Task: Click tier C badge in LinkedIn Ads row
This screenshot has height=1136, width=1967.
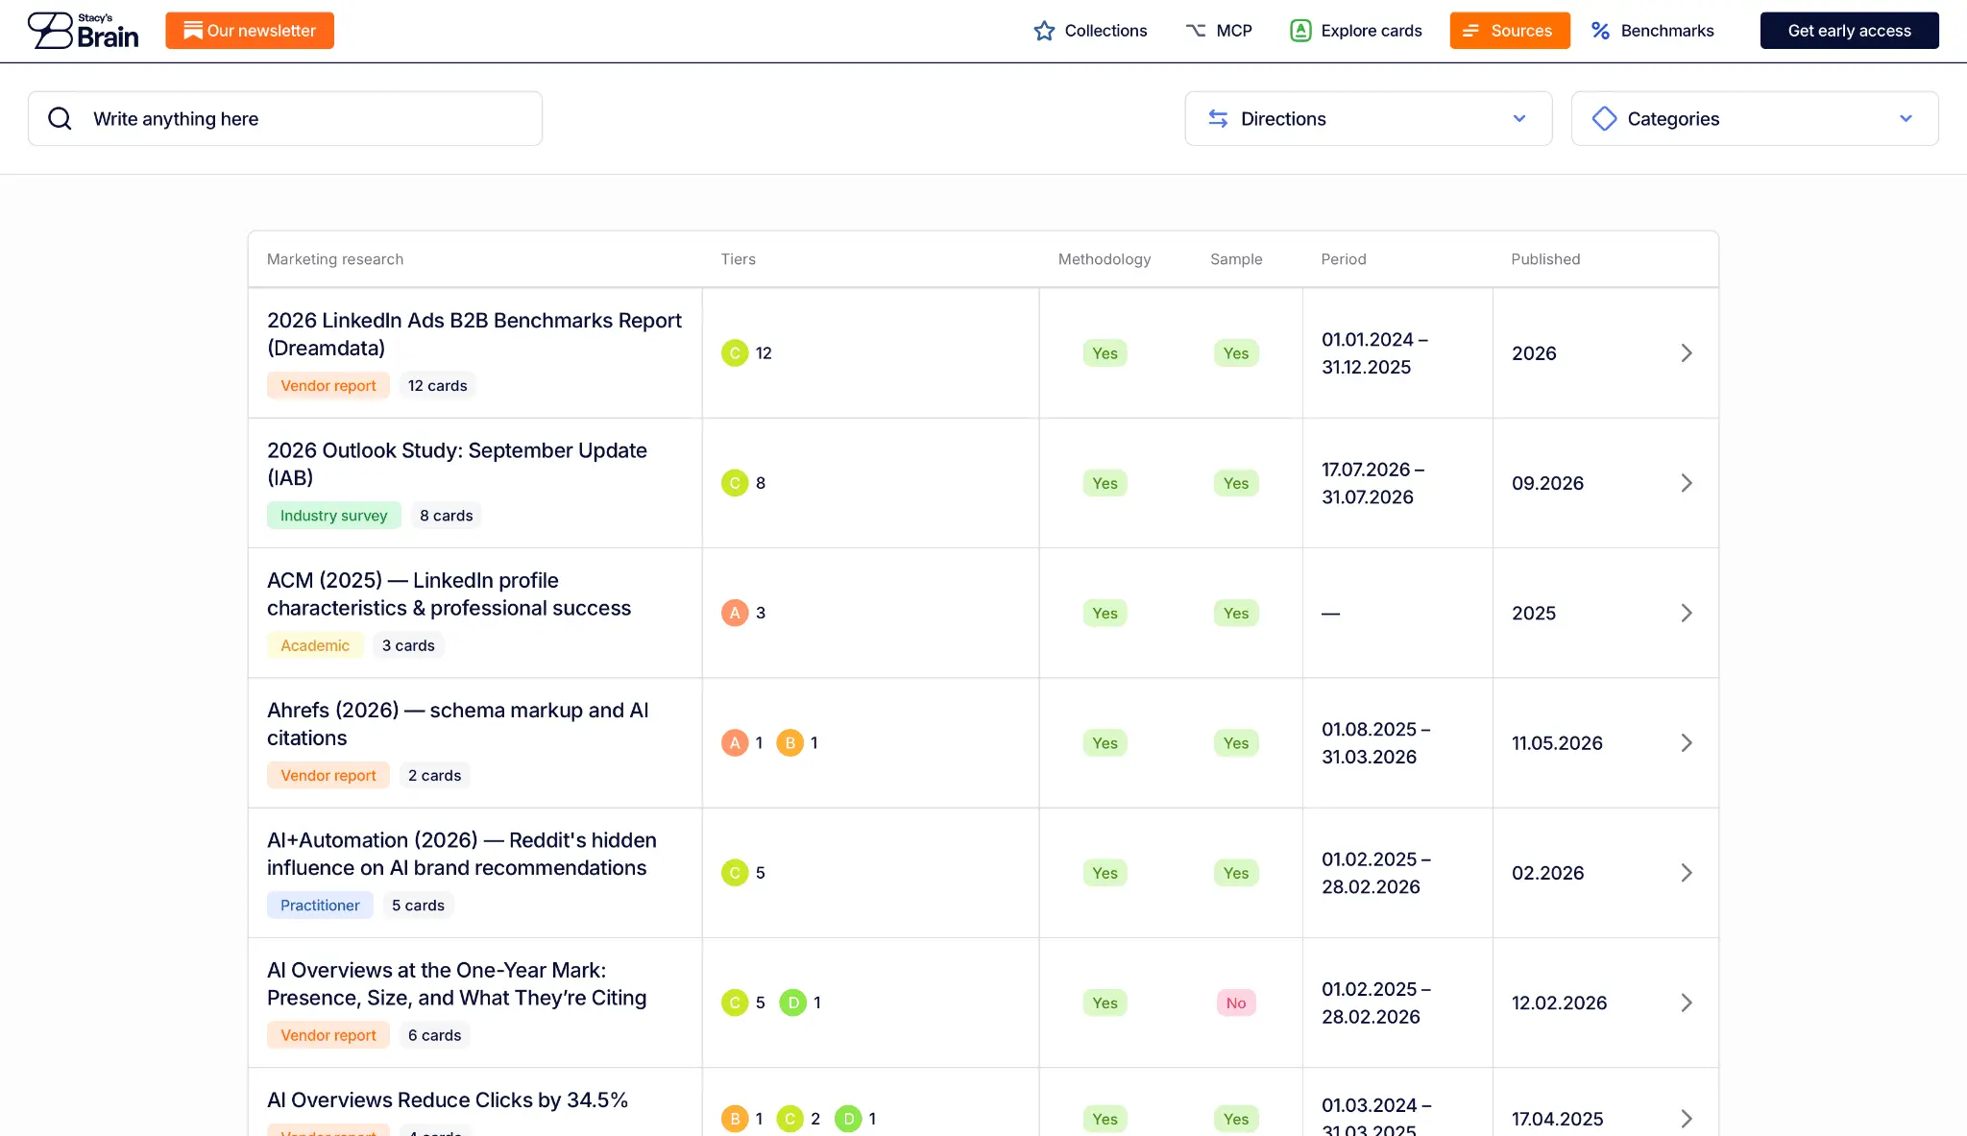Action: 735,353
